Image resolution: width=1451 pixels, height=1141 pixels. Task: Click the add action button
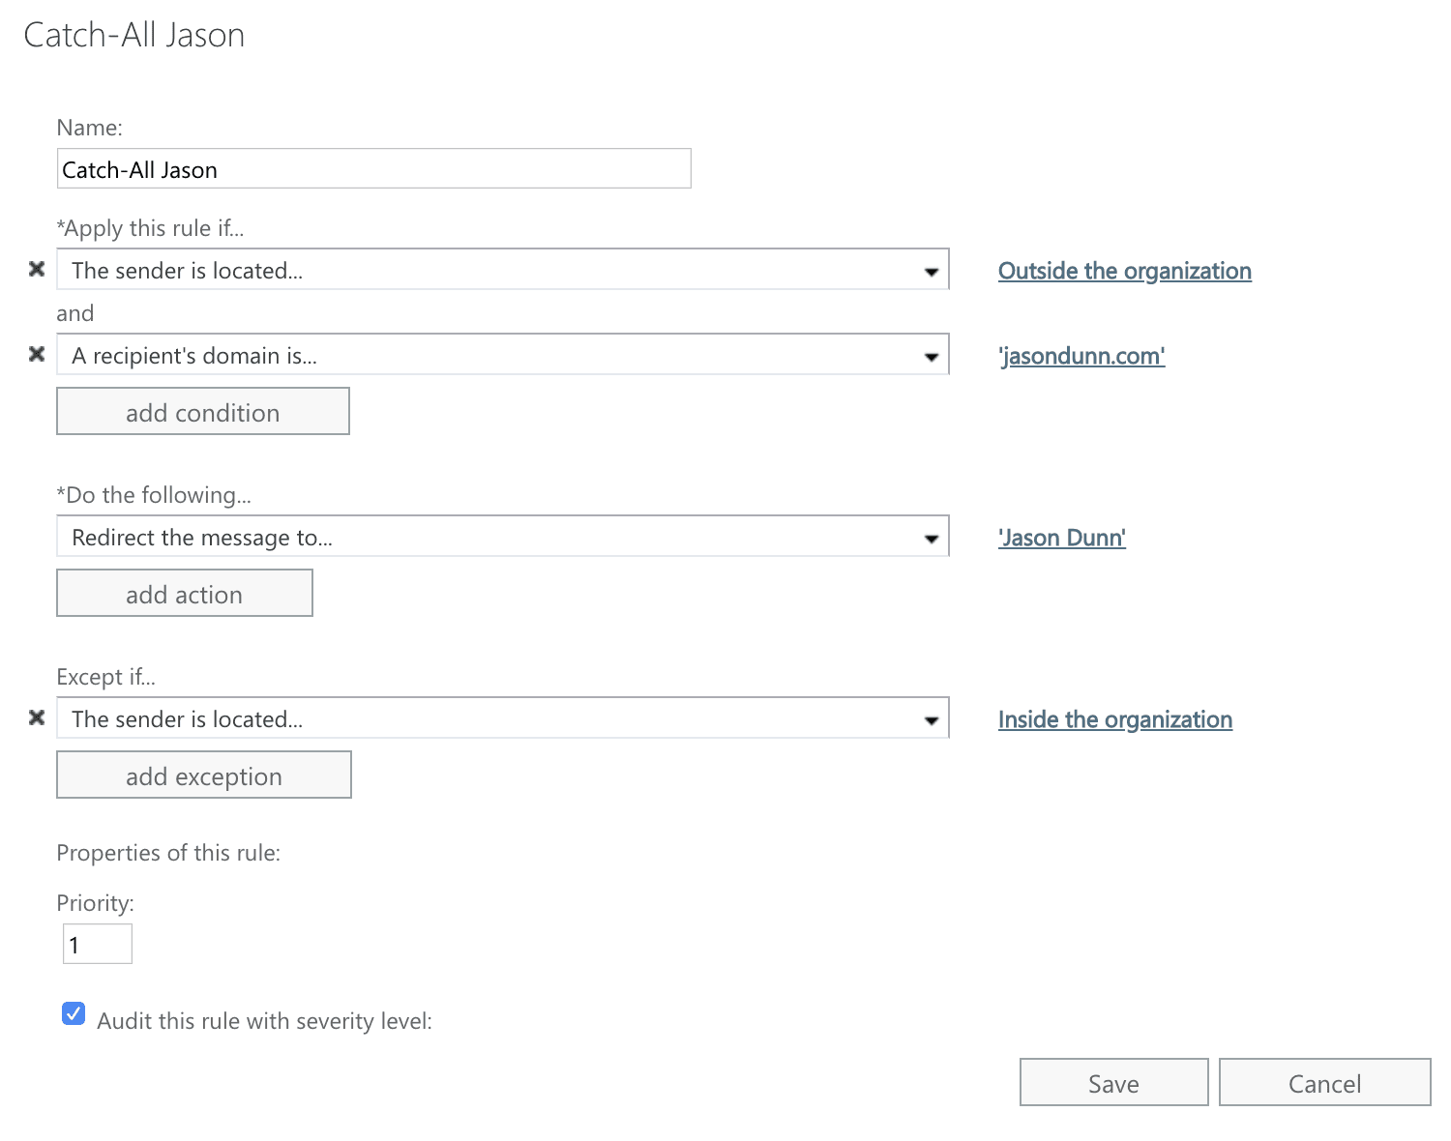[185, 594]
